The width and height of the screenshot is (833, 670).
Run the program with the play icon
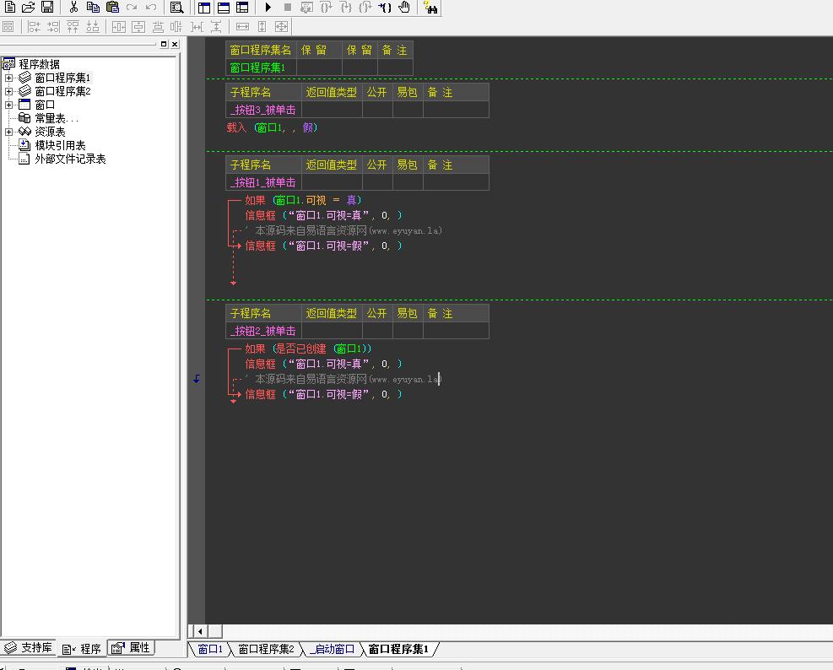(x=268, y=7)
